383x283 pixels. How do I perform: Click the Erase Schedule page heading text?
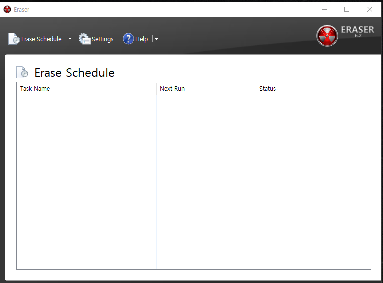tap(75, 73)
